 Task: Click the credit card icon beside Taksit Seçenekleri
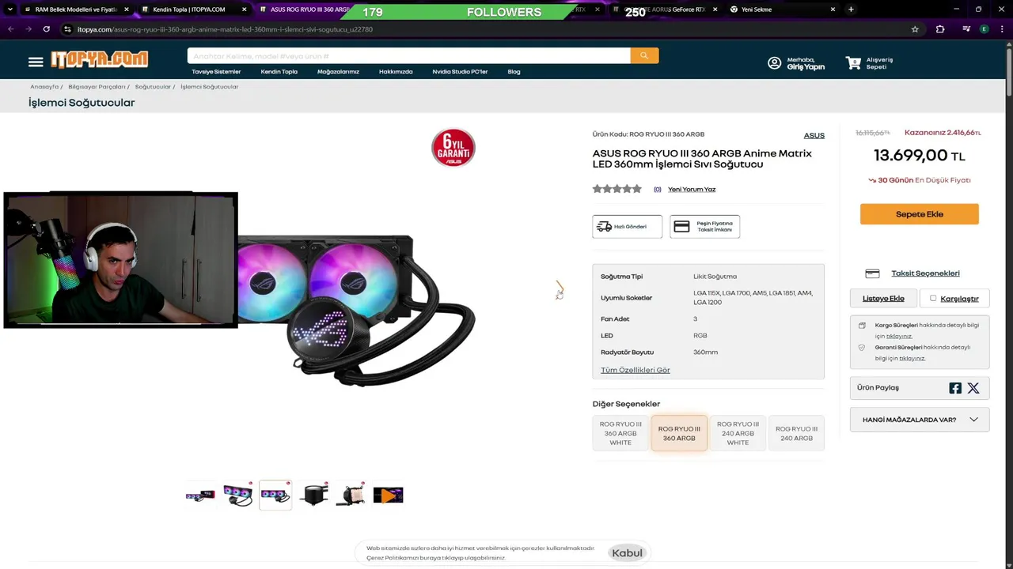point(872,273)
